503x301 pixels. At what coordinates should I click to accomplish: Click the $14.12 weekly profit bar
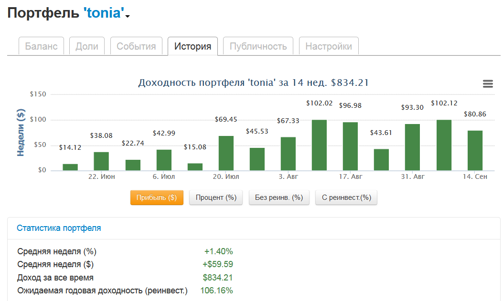70,167
